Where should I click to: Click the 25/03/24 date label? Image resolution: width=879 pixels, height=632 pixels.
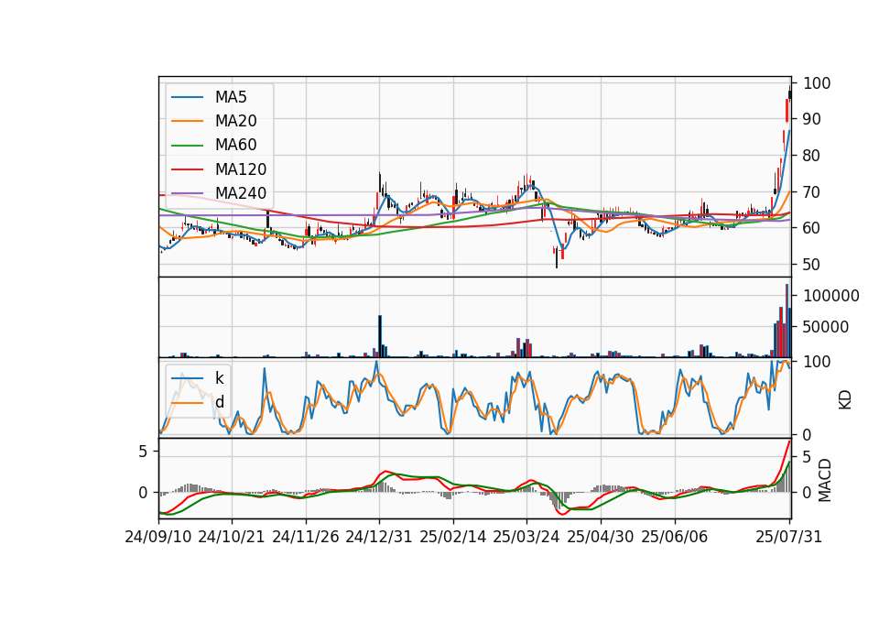click(x=526, y=537)
